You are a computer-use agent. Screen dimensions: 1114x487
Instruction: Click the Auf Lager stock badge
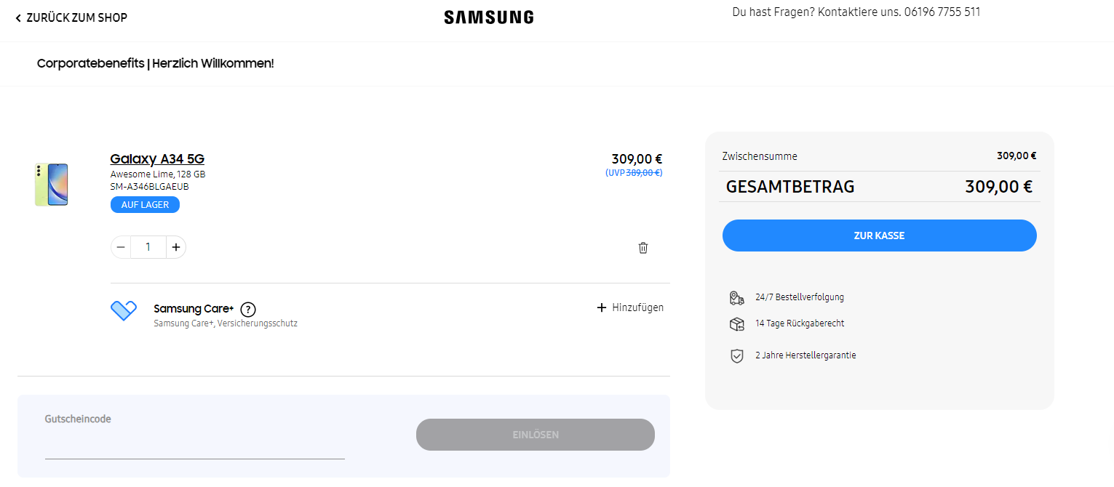coord(145,205)
